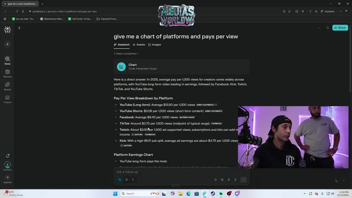Image resolution: width=352 pixels, height=198 pixels.
Task: Click the powercouchmedia +2 source chip
Action: click(207, 105)
